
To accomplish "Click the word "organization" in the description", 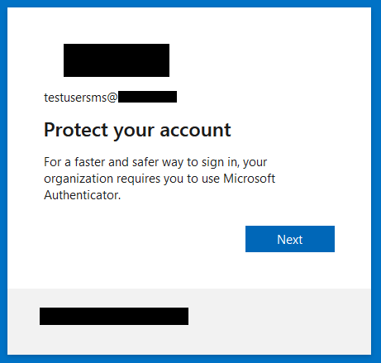I will click(79, 179).
